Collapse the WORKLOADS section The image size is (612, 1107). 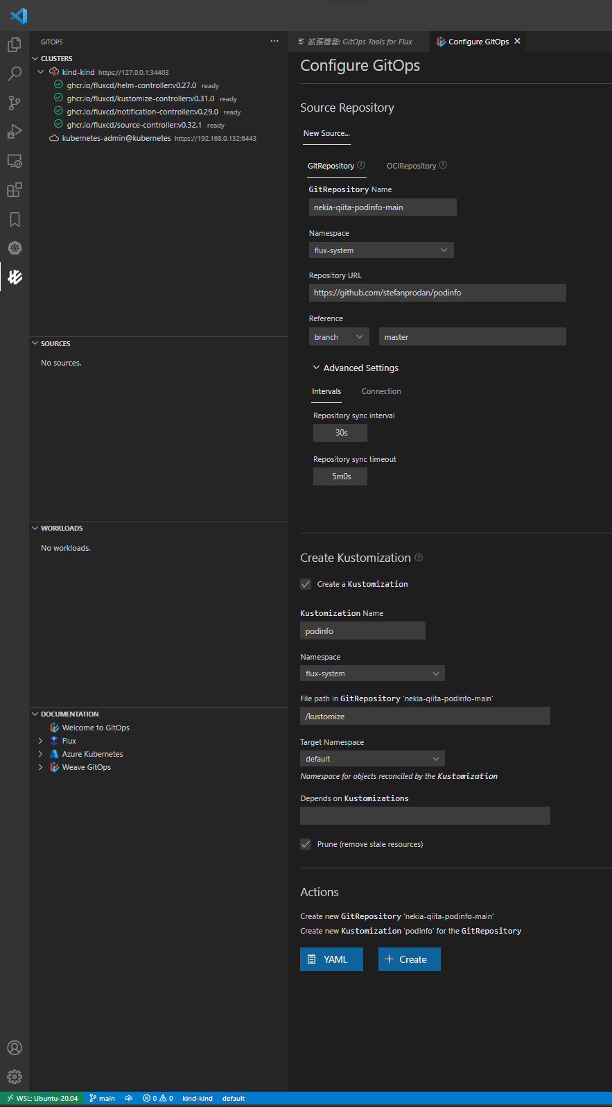[35, 528]
